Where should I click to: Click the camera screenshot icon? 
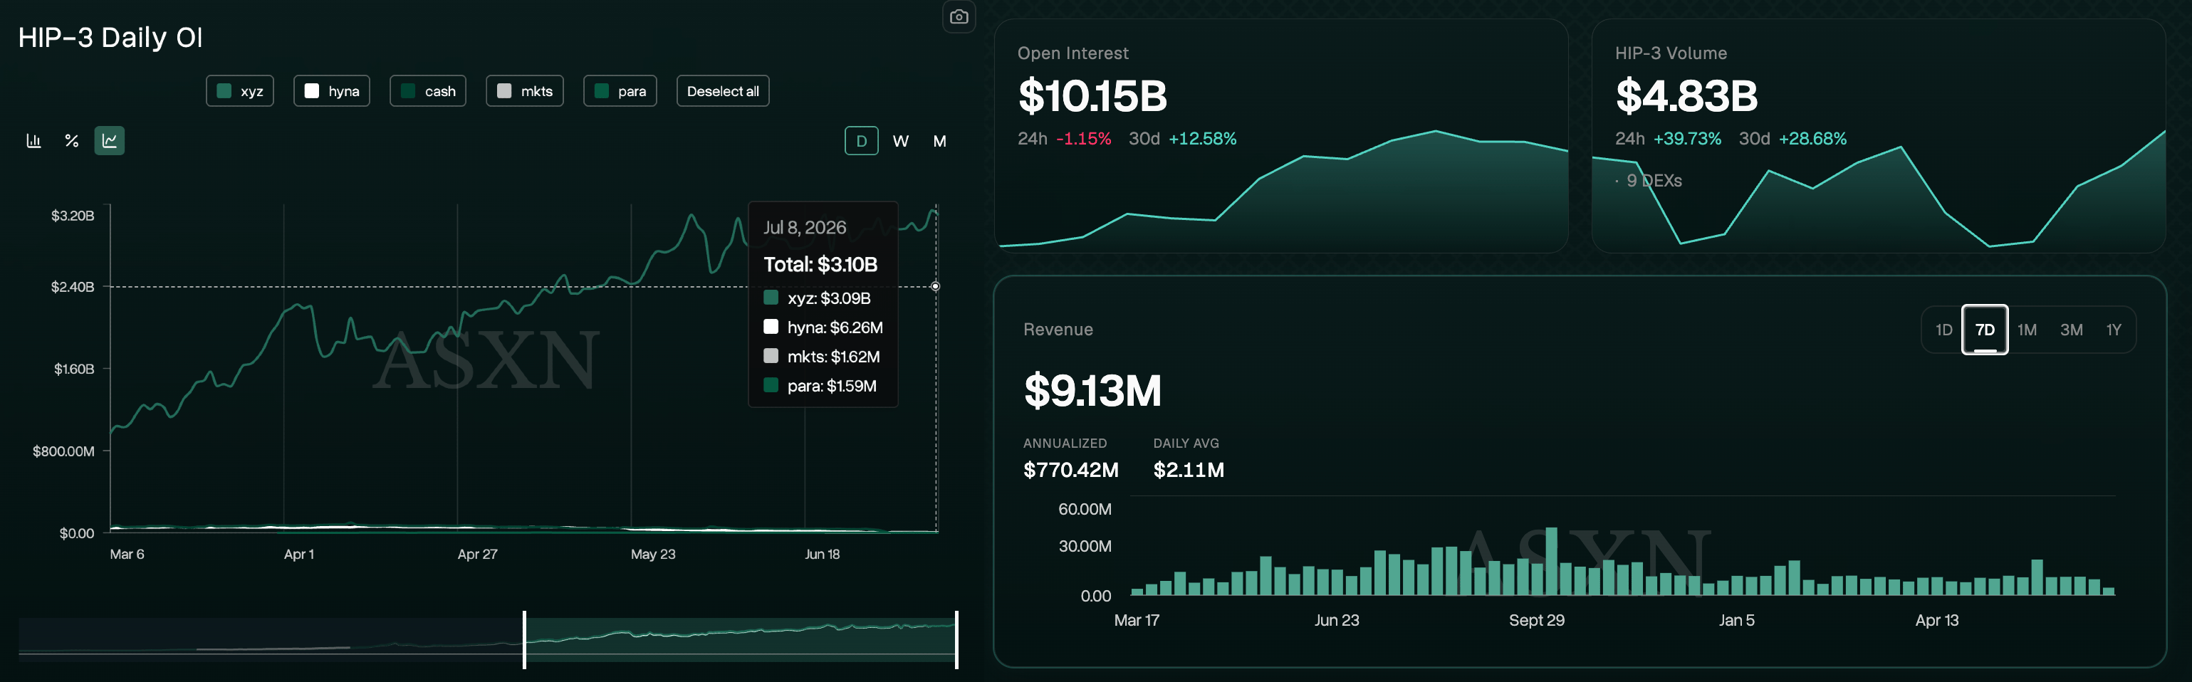[x=959, y=17]
